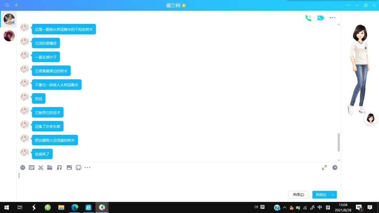Click the 中 input mode tray indicator
Screen dimensions: 379x213
tap(320, 207)
